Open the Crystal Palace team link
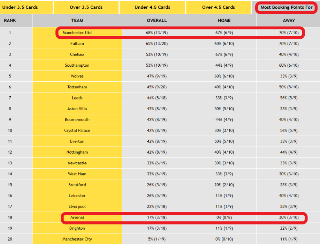This screenshot has height=244, width=320. click(x=77, y=131)
